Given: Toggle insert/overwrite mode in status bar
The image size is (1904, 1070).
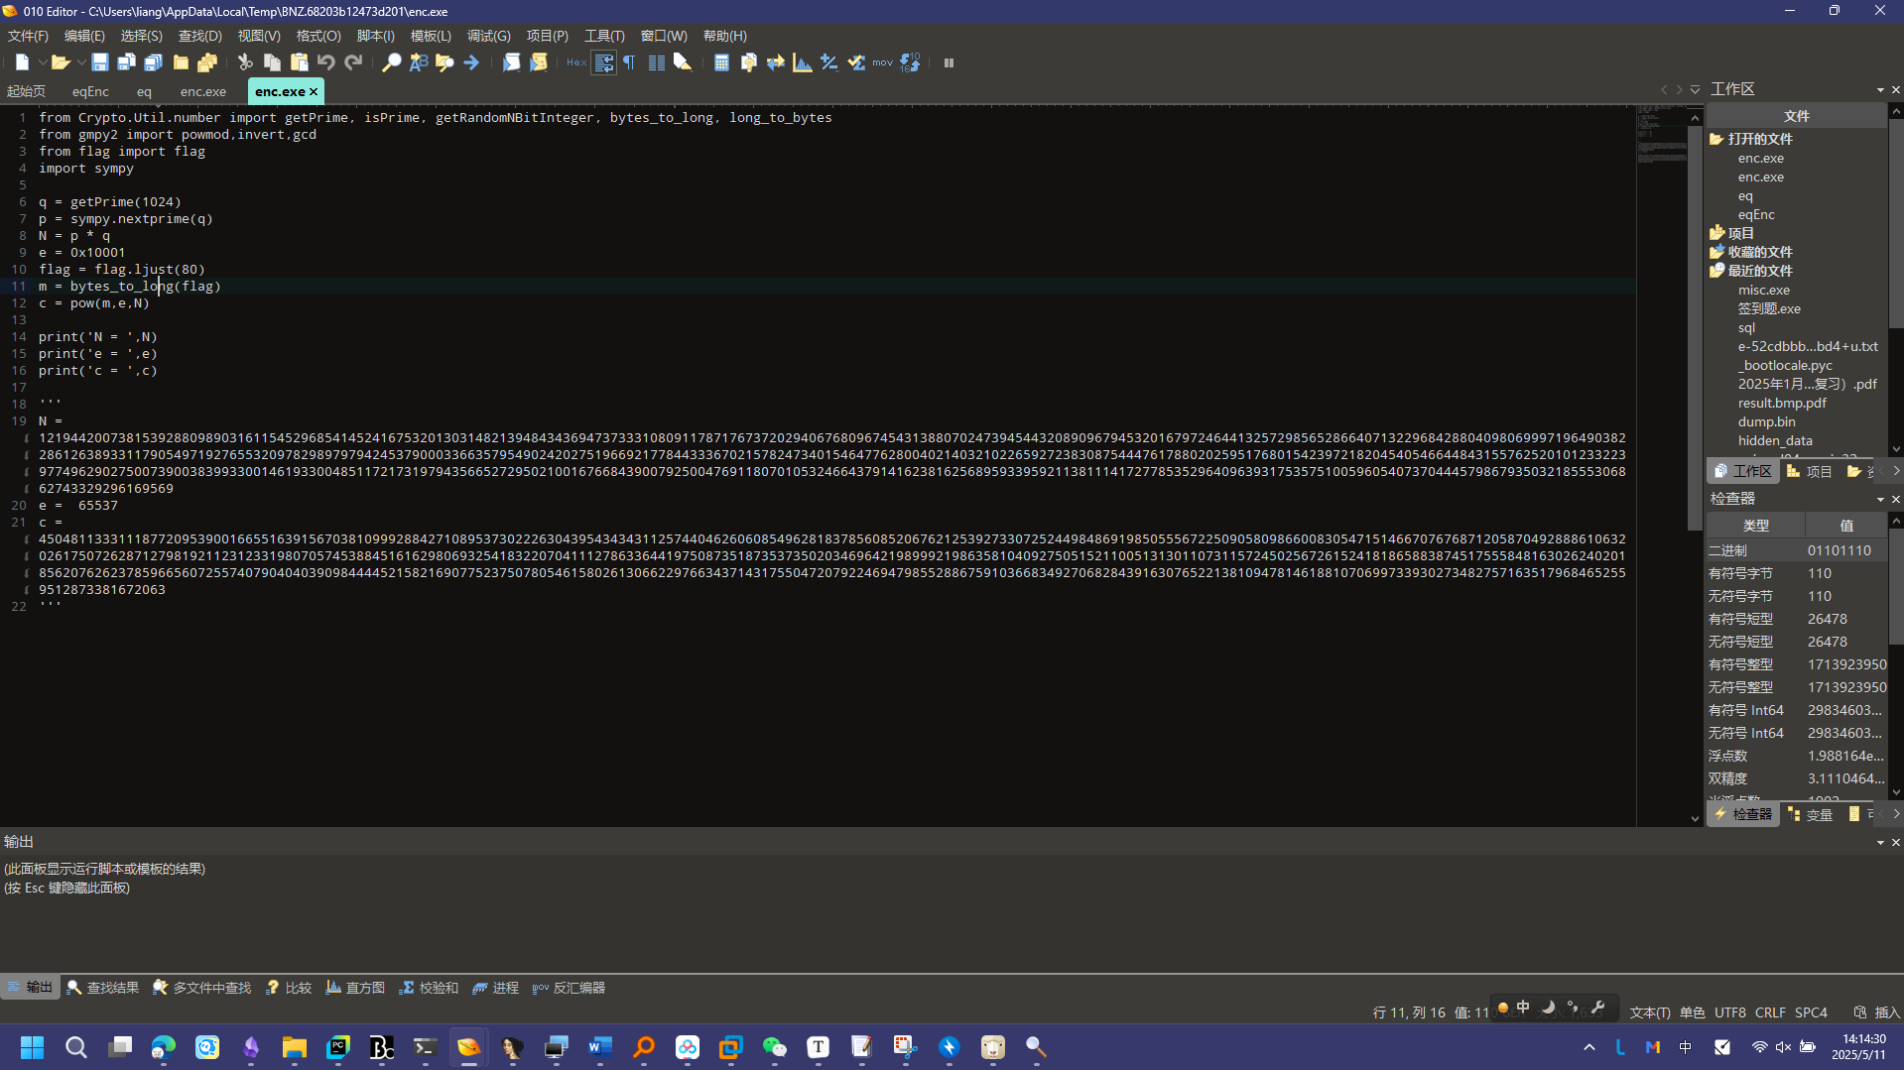Looking at the screenshot, I should (x=1886, y=1012).
